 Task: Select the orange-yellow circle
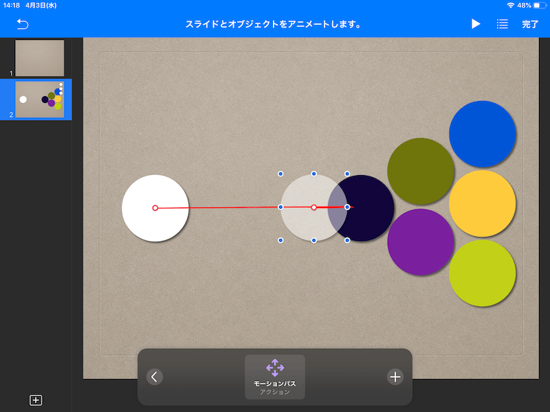point(483,203)
